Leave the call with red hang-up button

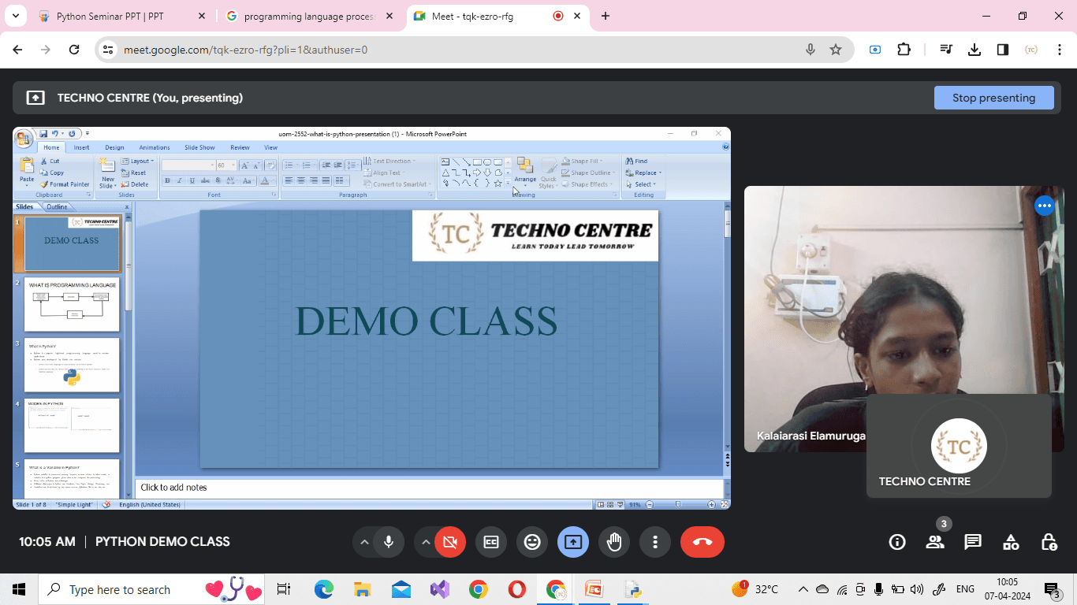click(x=702, y=542)
